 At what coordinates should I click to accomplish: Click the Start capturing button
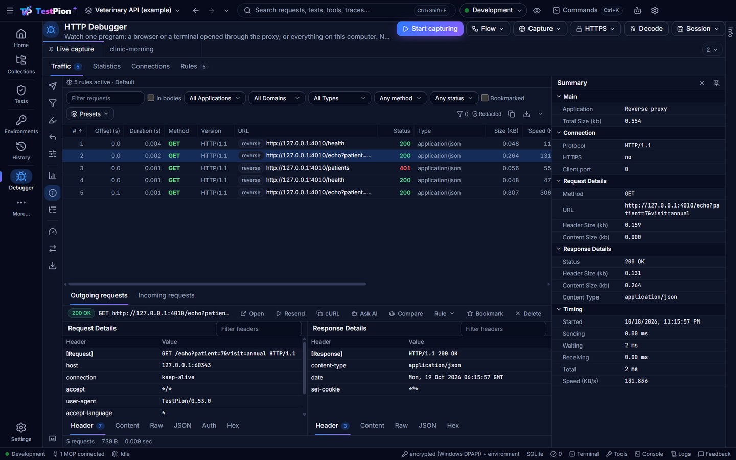[430, 29]
